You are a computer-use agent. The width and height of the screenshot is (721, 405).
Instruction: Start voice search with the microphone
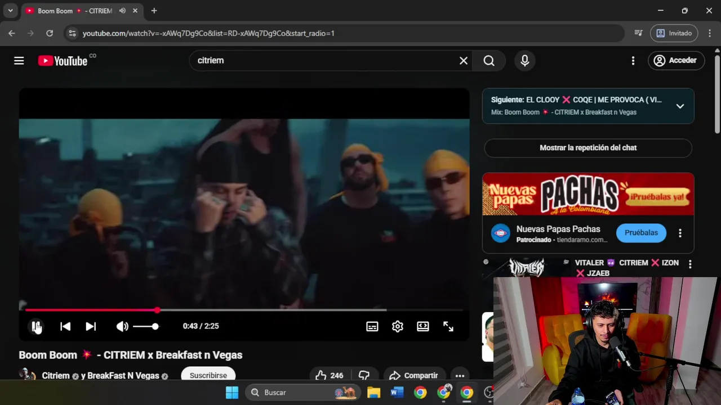click(525, 60)
